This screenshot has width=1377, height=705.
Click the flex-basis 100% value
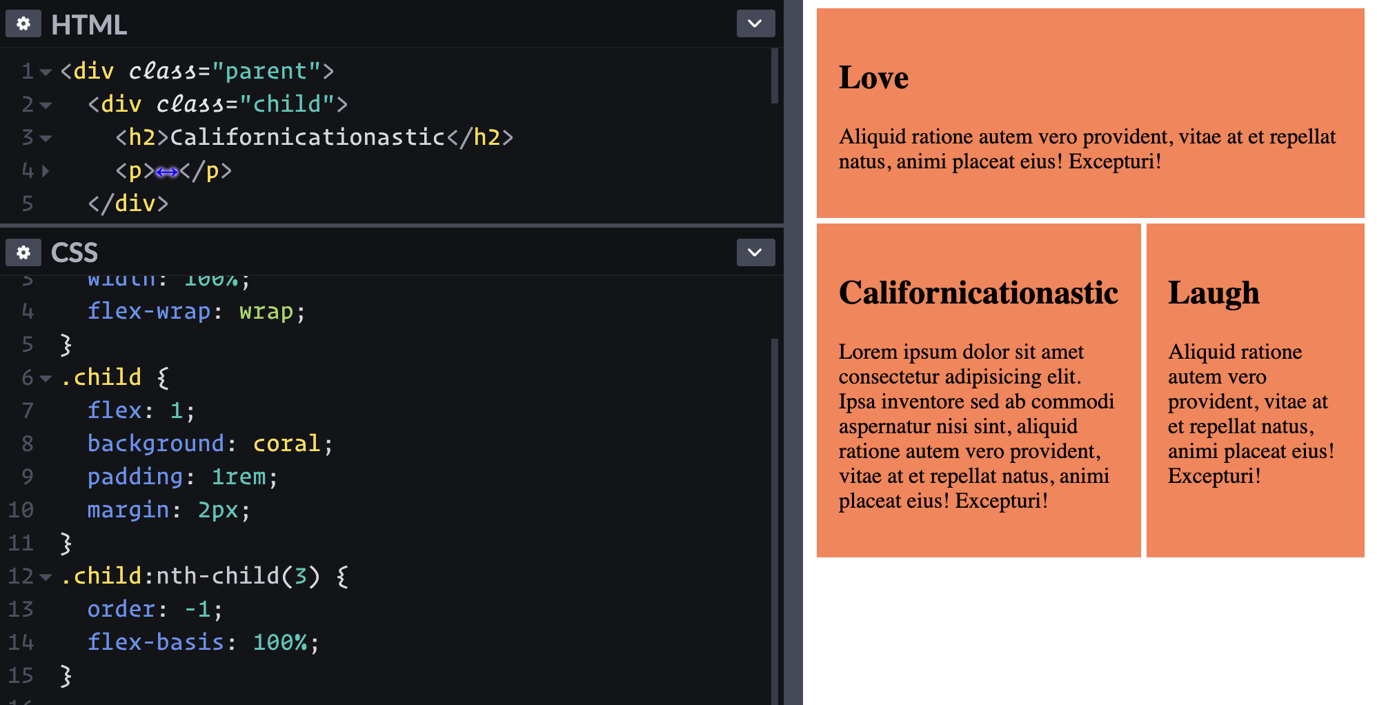(280, 642)
